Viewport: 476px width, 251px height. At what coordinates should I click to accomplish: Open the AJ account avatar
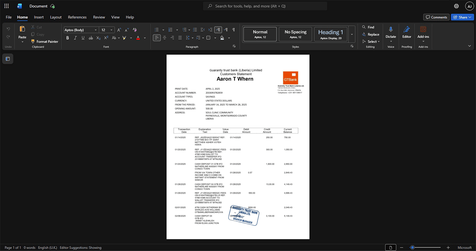point(469,6)
